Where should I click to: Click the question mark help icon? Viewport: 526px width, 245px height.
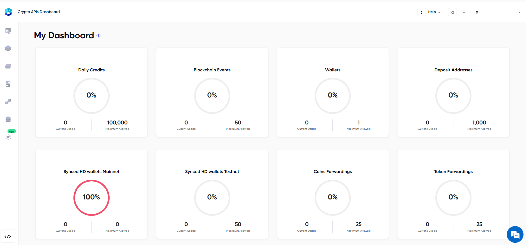pos(422,12)
